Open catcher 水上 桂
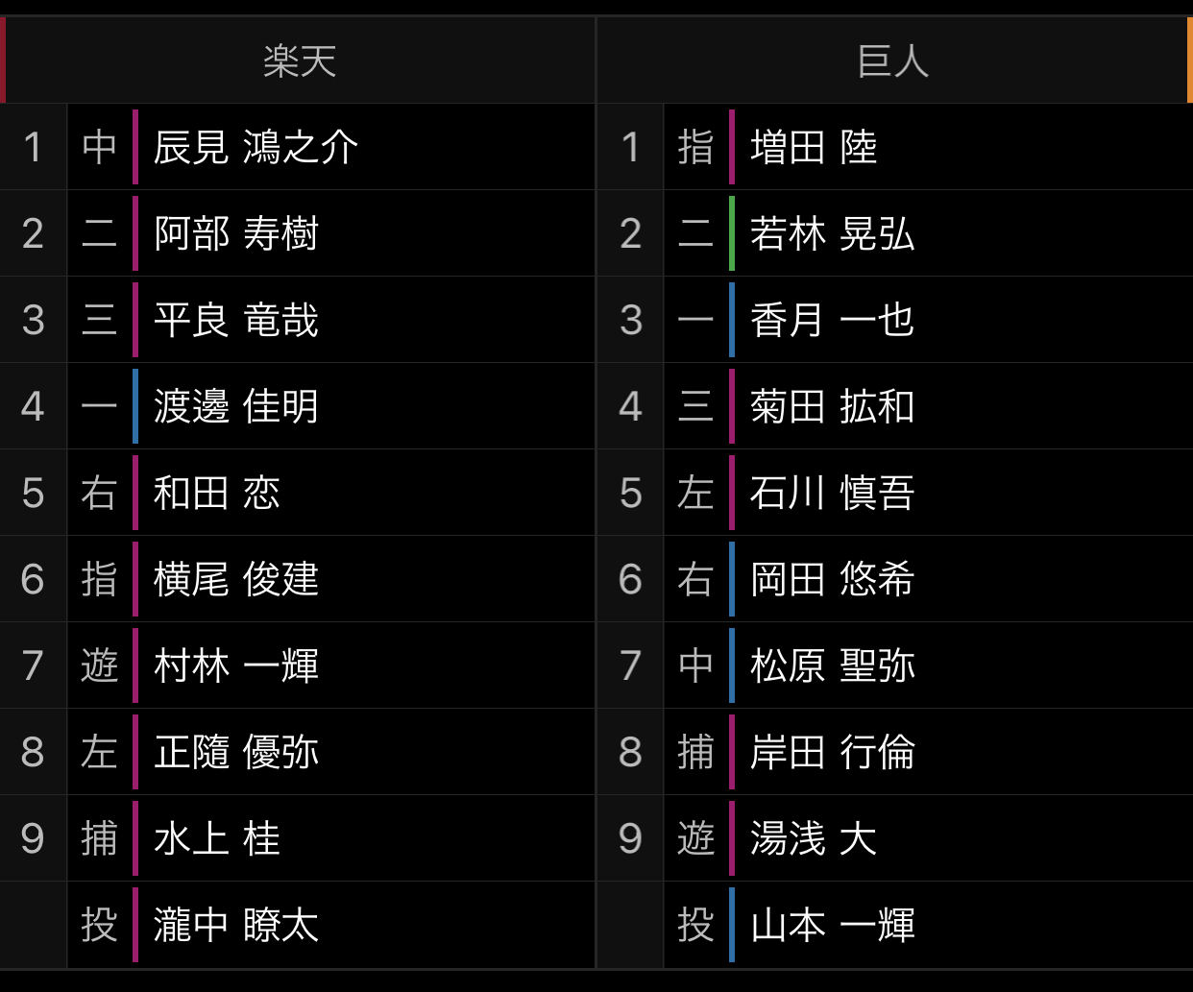The width and height of the screenshot is (1193, 992). coord(217,838)
